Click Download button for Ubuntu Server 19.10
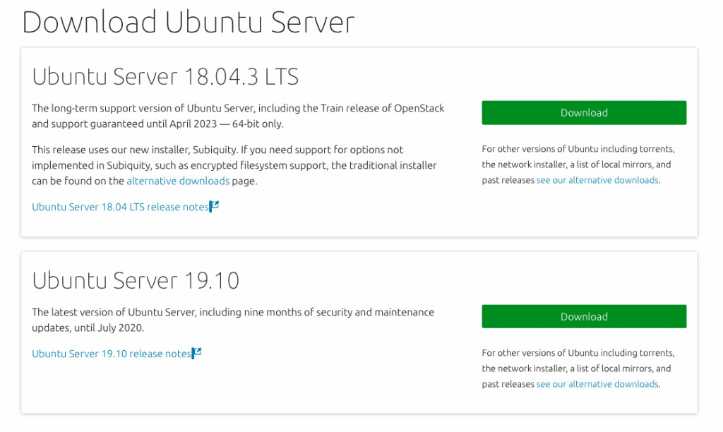The width and height of the screenshot is (723, 432). pos(584,316)
